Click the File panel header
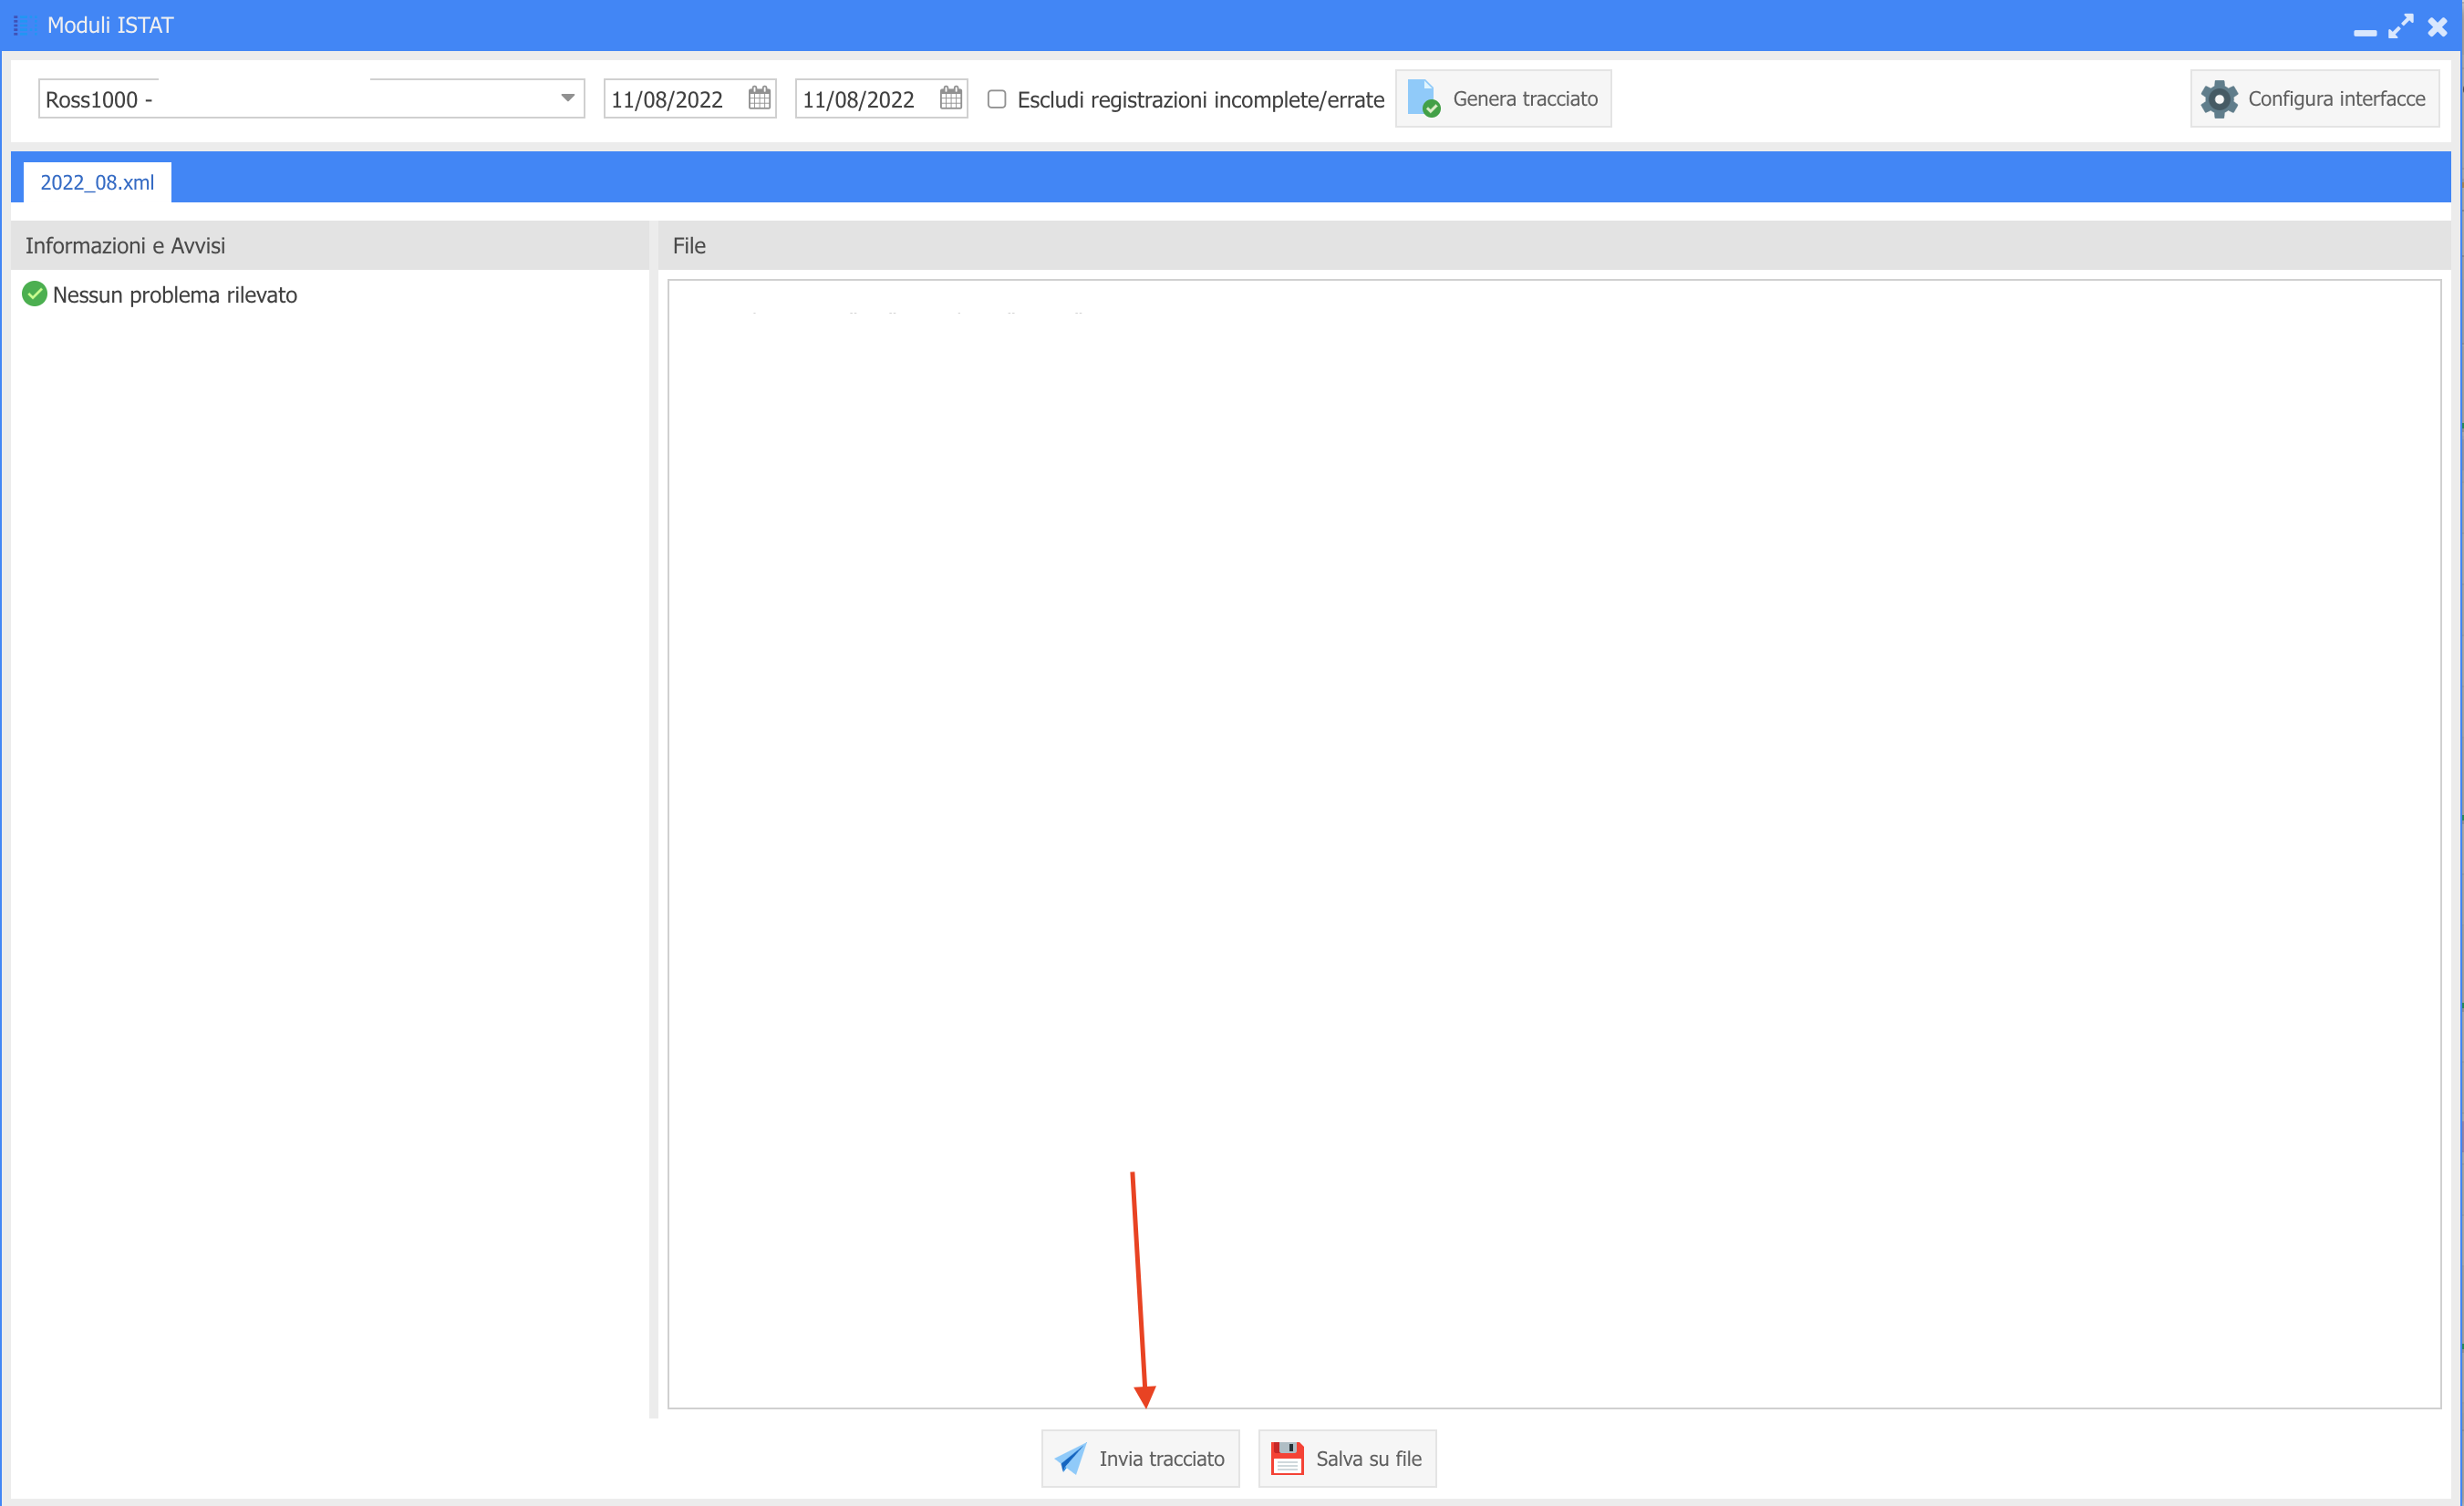The width and height of the screenshot is (2464, 1506). click(x=1554, y=245)
